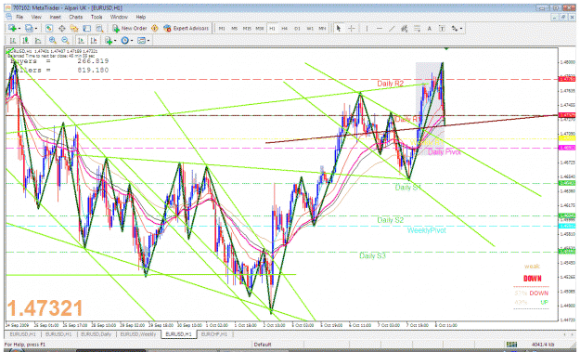Toggle Chart Shift from right border
This screenshot has width=580, height=352.
pos(94,40)
